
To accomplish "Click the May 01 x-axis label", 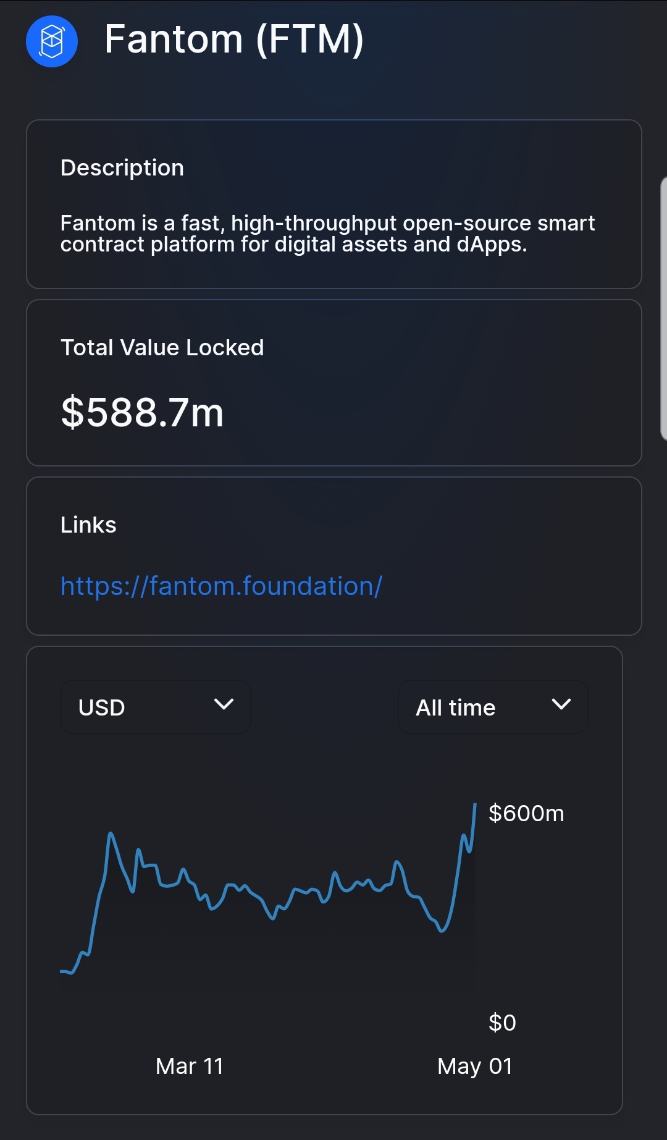I will [475, 1066].
